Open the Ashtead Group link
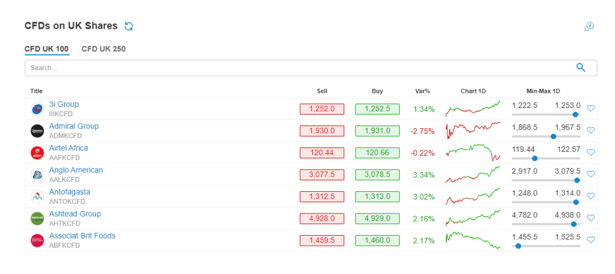Viewport: 615px width, 274px height. click(75, 213)
